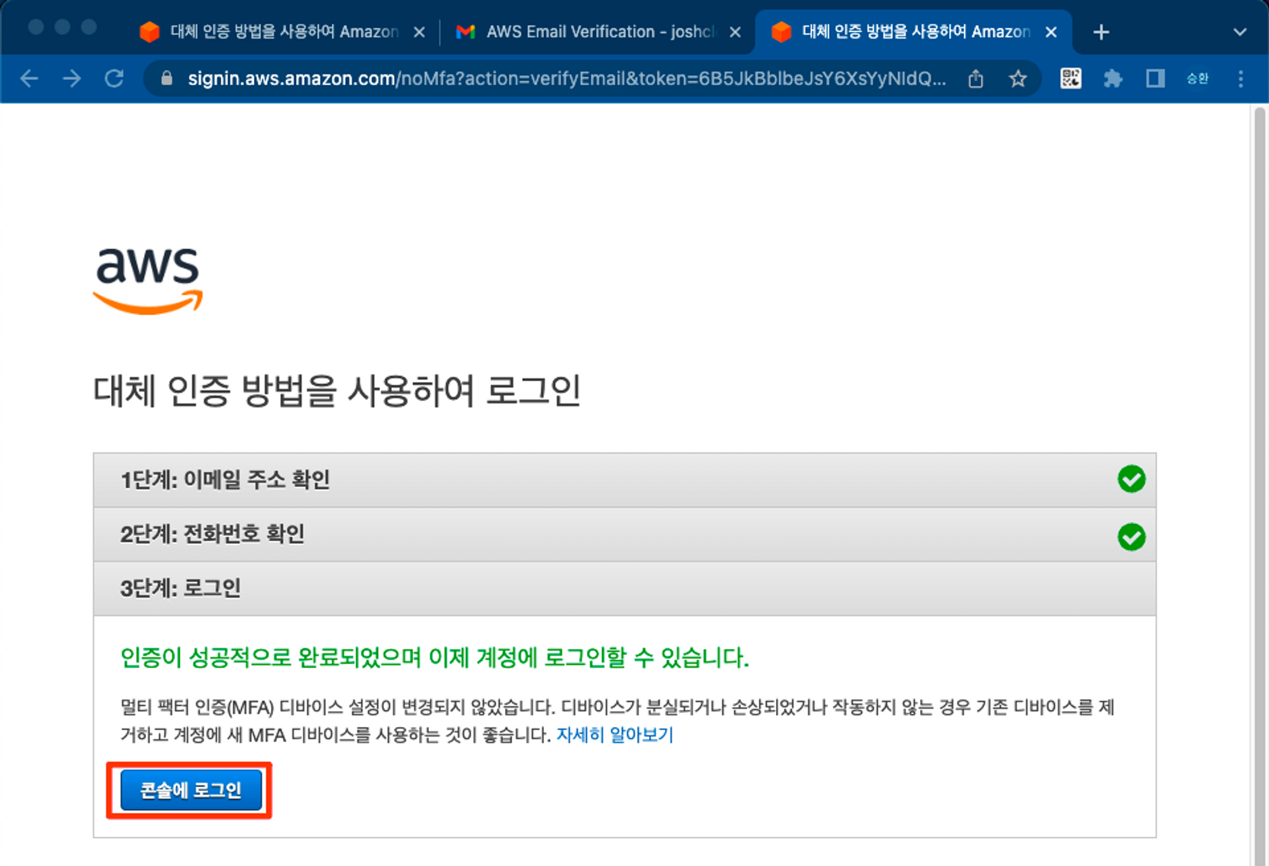
Task: Click the 승환 profile button
Action: (1197, 79)
